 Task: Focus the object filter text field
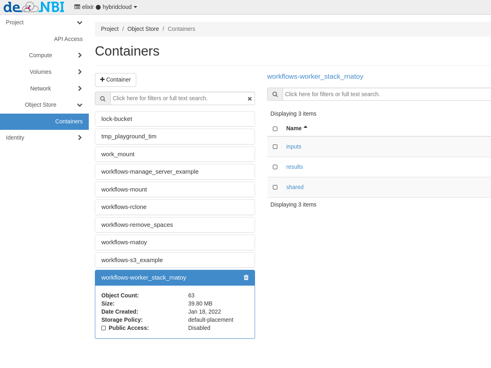point(385,94)
